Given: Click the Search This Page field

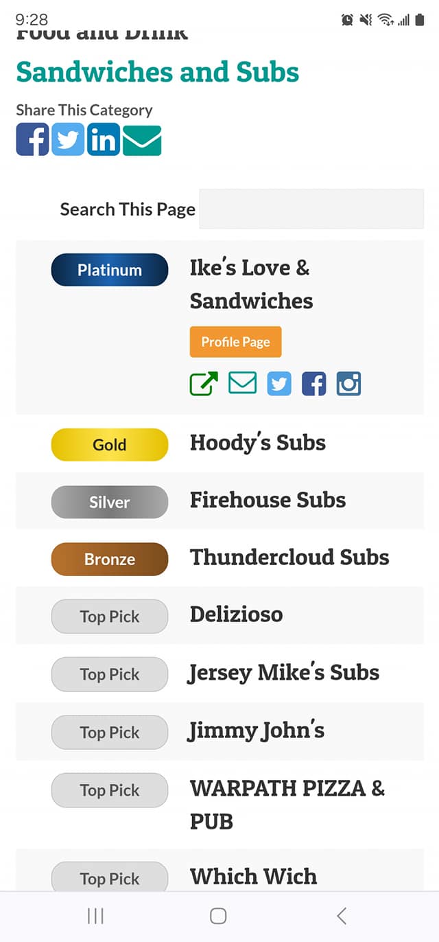Looking at the screenshot, I should [311, 209].
